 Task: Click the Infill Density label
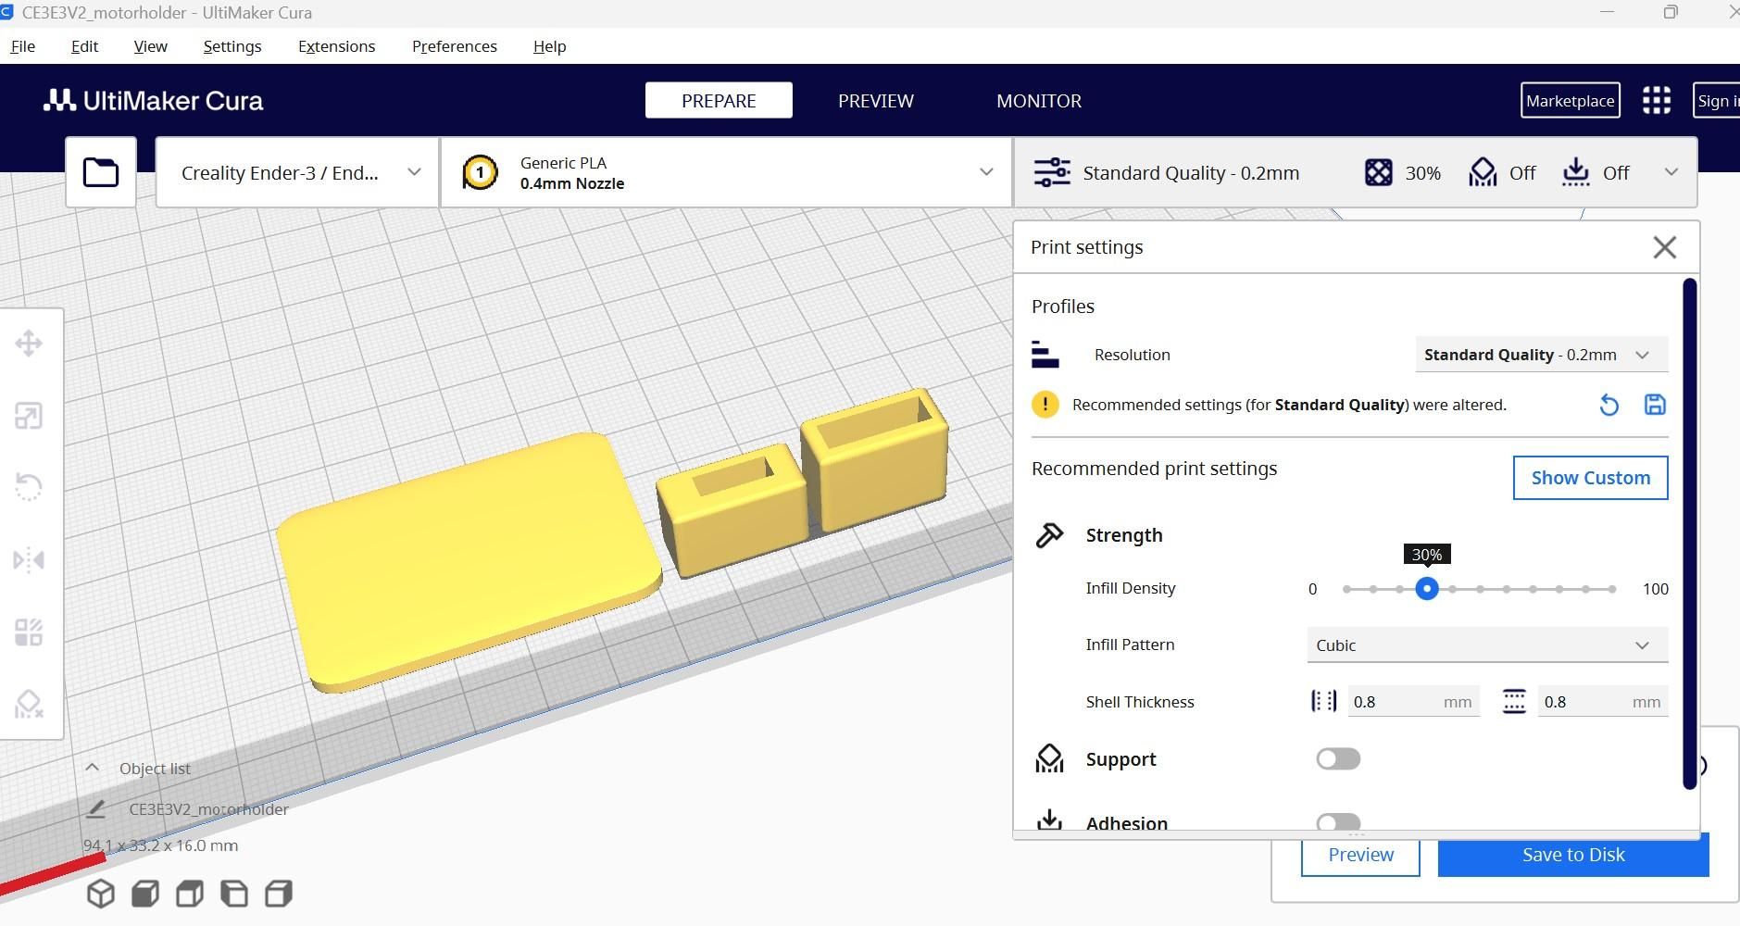(1131, 588)
